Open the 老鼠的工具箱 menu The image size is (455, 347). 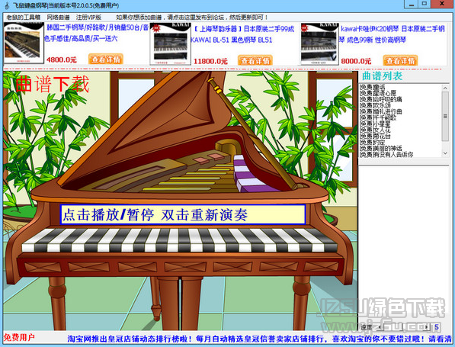(23, 17)
